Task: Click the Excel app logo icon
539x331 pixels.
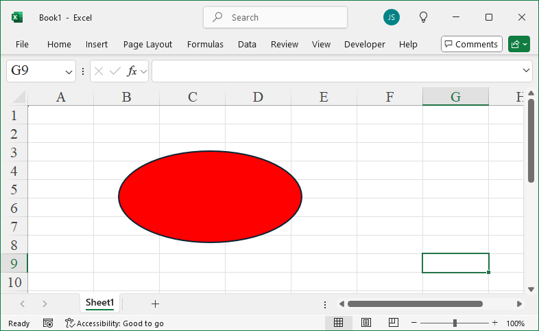Action: (x=17, y=17)
